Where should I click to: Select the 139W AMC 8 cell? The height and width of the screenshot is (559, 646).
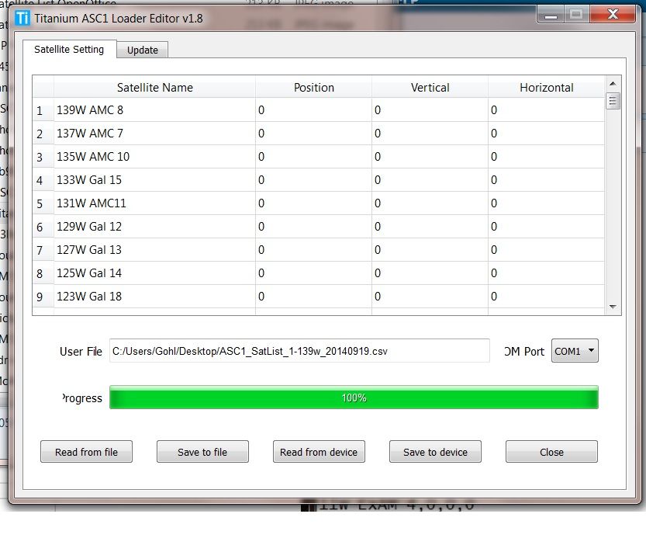coord(154,110)
